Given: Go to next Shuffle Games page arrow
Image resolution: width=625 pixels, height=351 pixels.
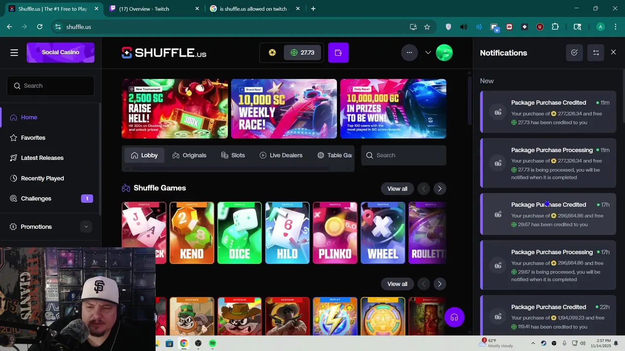Looking at the screenshot, I should [x=439, y=189].
